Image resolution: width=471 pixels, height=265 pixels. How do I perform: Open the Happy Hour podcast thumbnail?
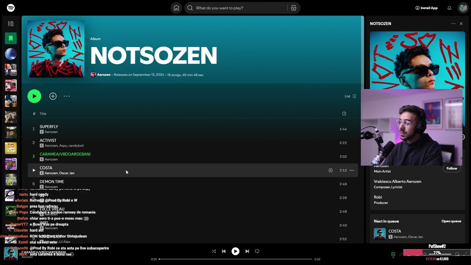(x=11, y=148)
